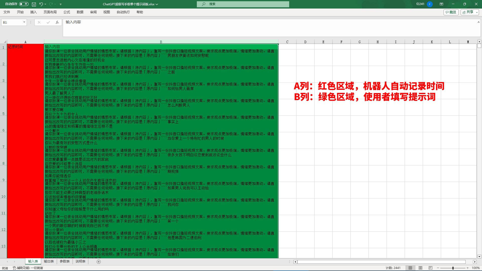
Task: Click previous sheet navigation arrow
Action: [7, 261]
